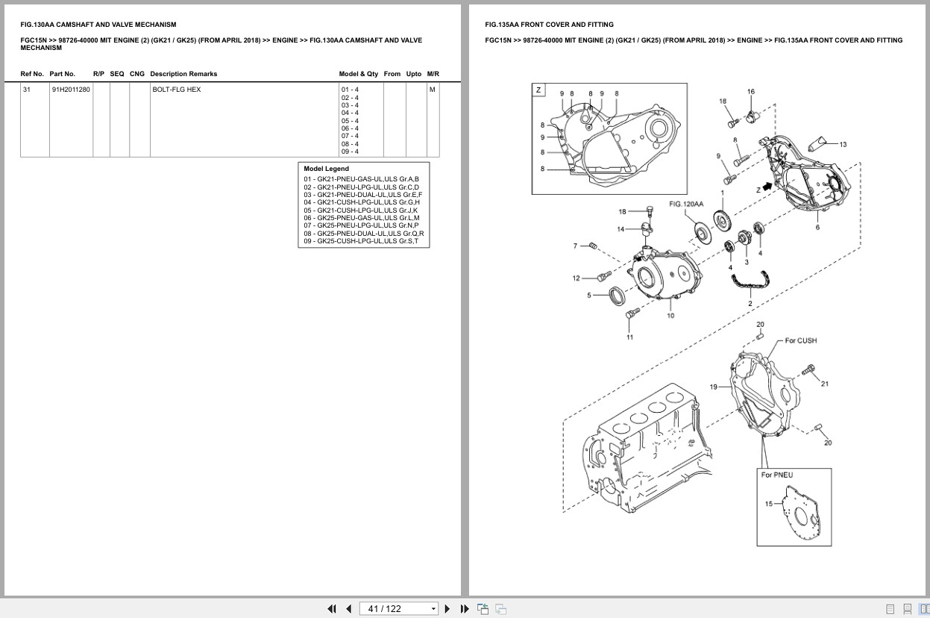Click part number 91H2011280

[x=71, y=90]
